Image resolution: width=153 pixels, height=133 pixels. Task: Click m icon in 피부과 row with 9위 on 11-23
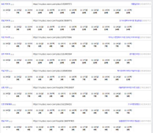pos(11,54)
